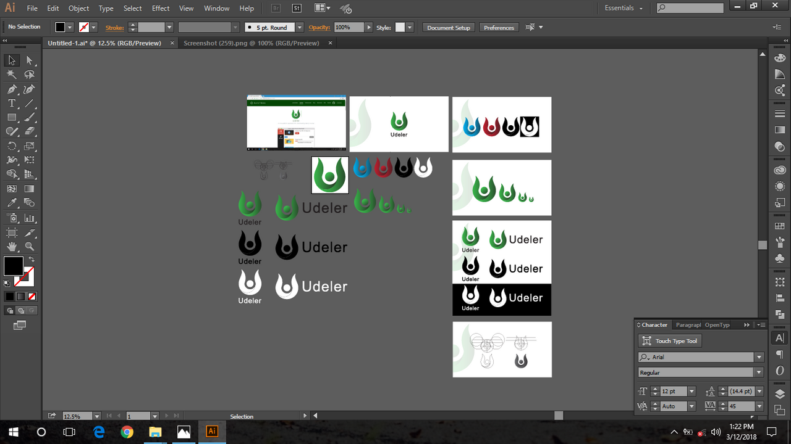Set paint mode to Color

10,297
